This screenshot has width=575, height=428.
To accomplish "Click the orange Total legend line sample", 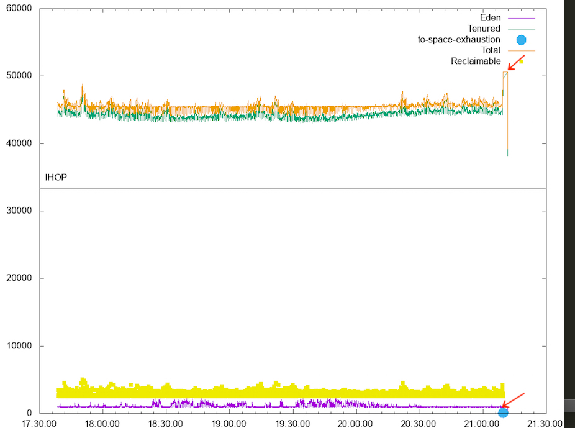I will pos(522,50).
